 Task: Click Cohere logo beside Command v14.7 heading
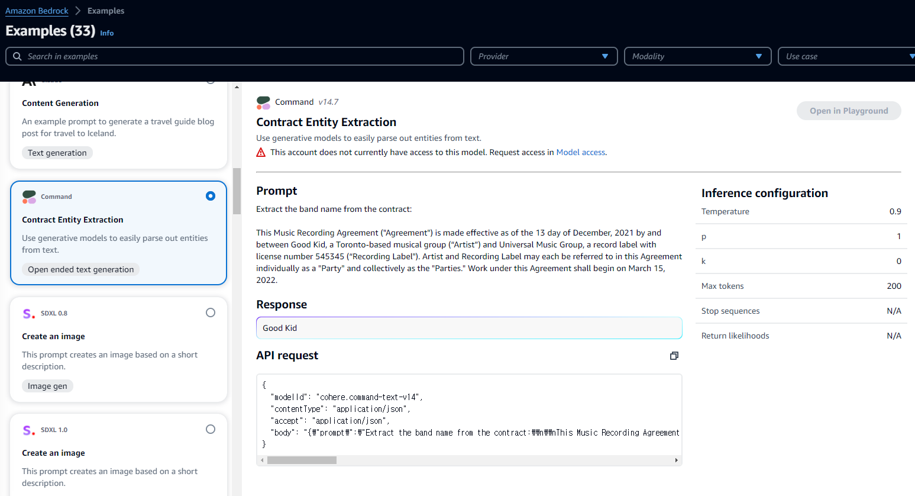click(263, 102)
